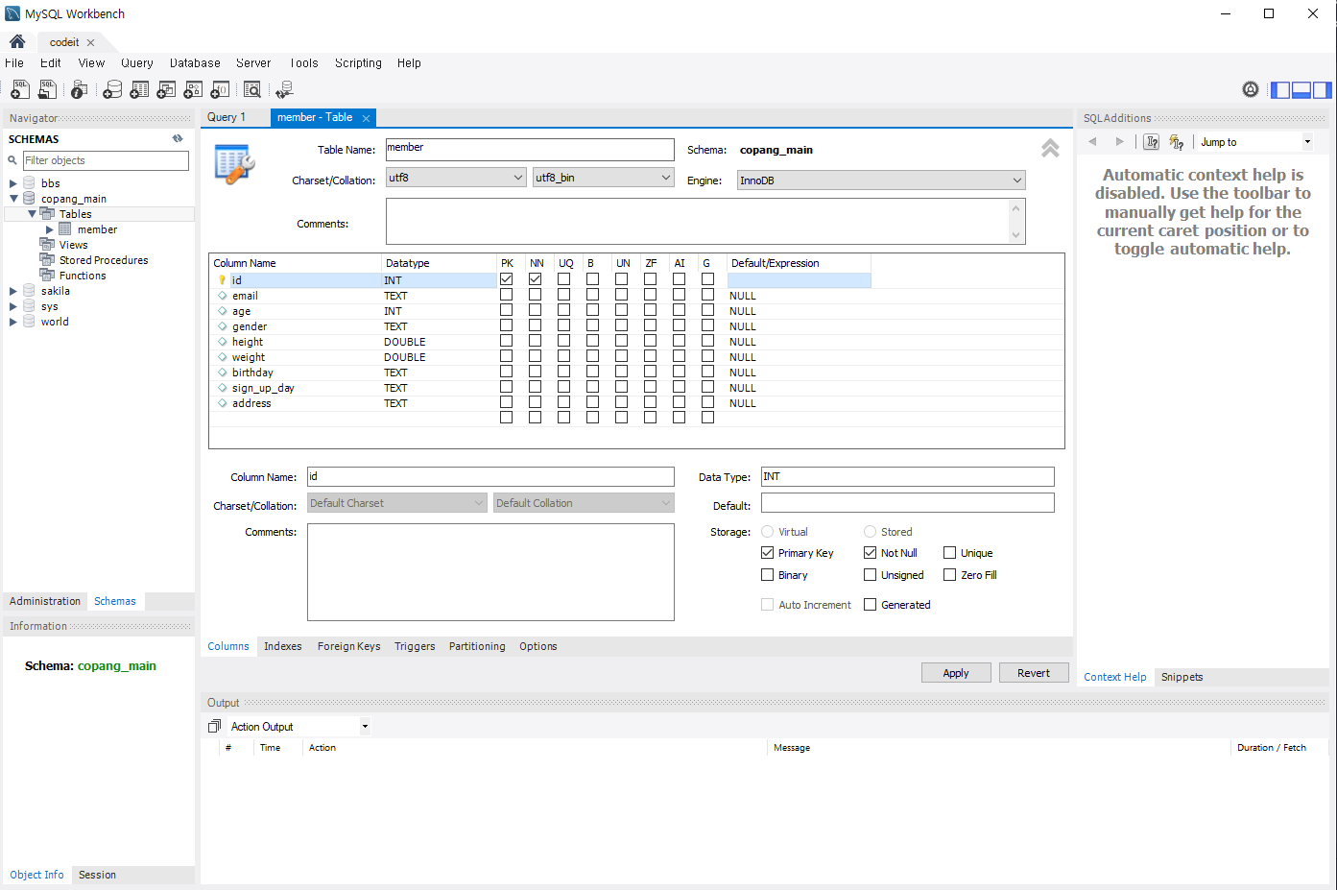Screen dimensions: 1337x890
Task: Open the Server menu
Action: tap(253, 63)
